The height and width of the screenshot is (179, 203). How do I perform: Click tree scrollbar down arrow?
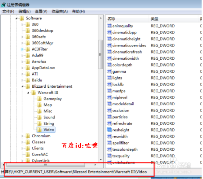[101, 160]
